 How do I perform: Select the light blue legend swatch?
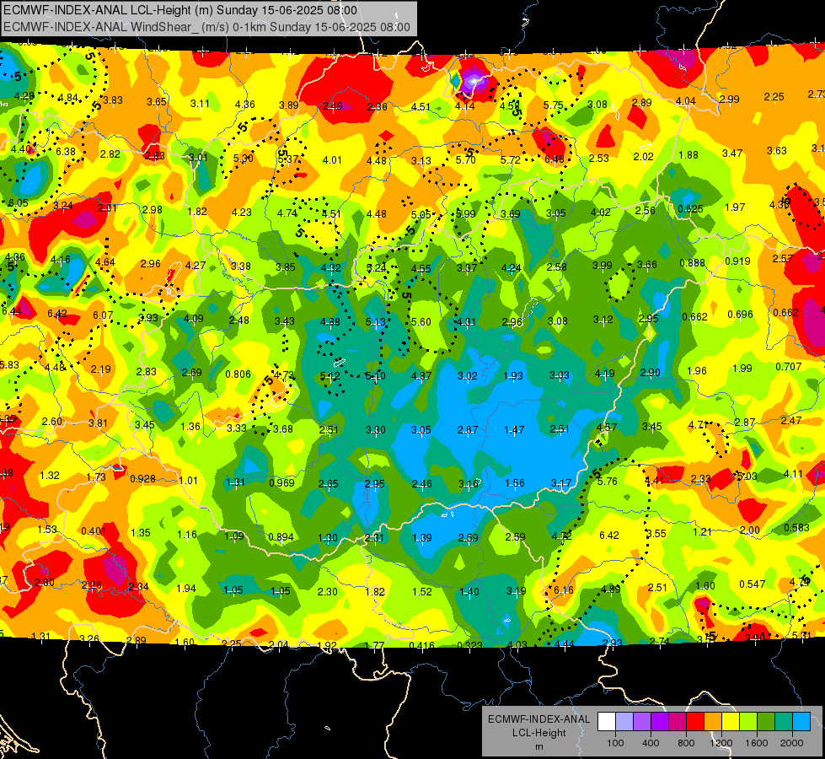[801, 721]
